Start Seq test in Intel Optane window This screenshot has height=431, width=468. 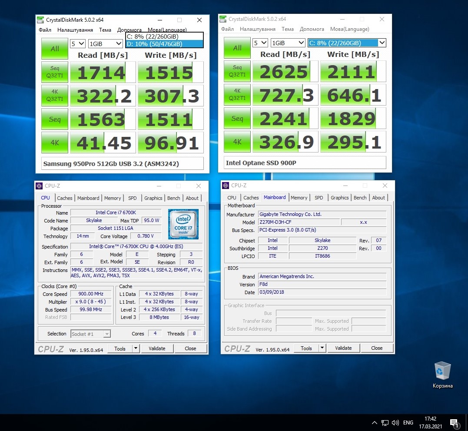[x=237, y=118]
